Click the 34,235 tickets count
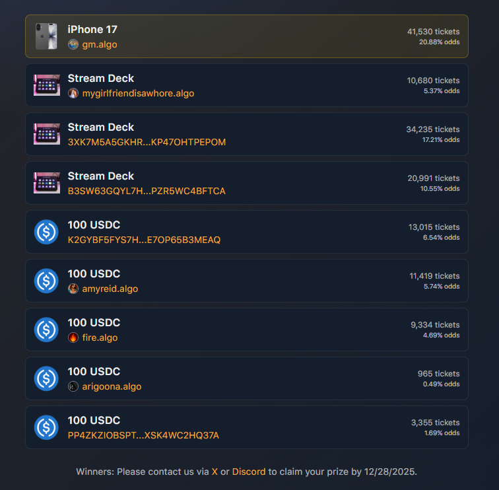This screenshot has width=499, height=490. [x=433, y=129]
